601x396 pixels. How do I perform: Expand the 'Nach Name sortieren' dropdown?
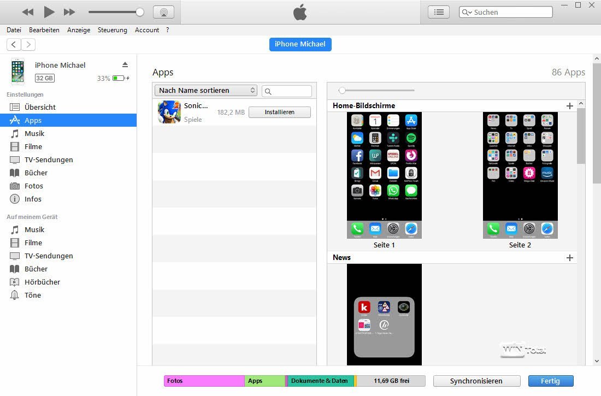click(x=206, y=91)
